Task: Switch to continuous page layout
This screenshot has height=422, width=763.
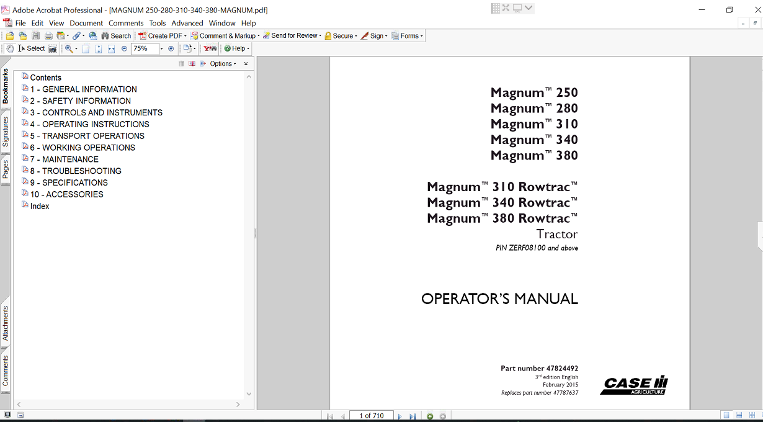Action: [x=738, y=415]
